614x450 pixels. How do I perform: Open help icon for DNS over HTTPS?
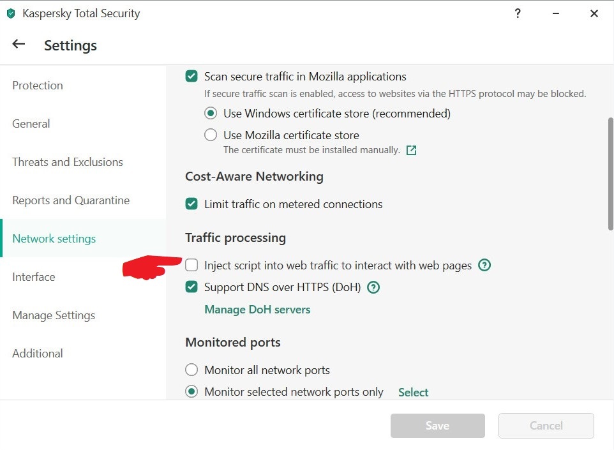coord(373,287)
